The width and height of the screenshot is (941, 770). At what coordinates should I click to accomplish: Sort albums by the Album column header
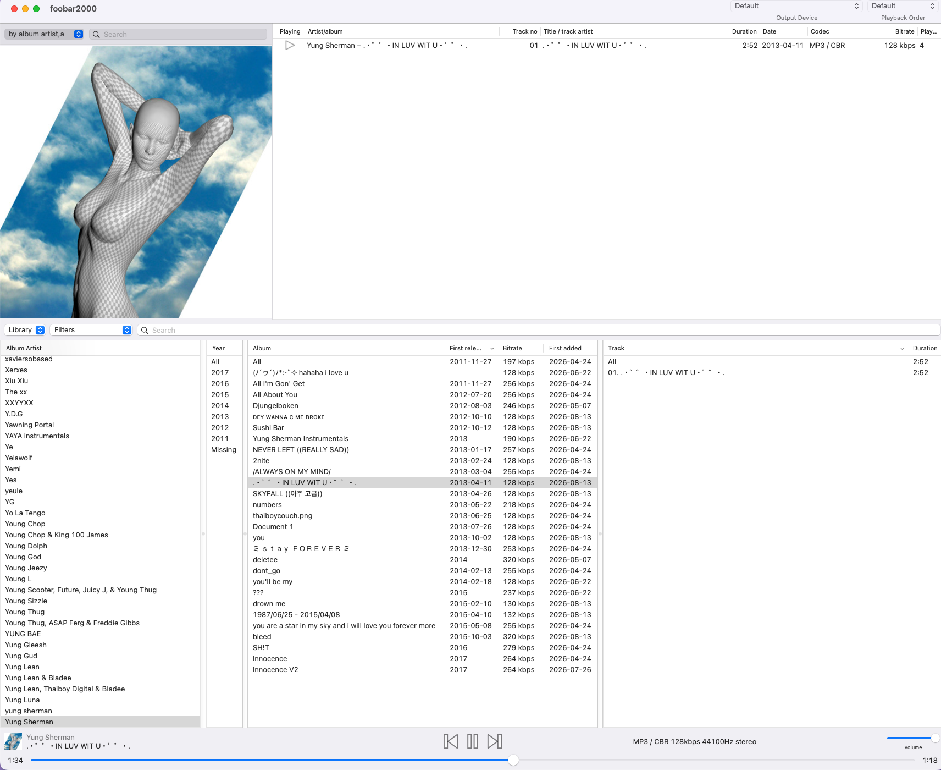pyautogui.click(x=346, y=348)
